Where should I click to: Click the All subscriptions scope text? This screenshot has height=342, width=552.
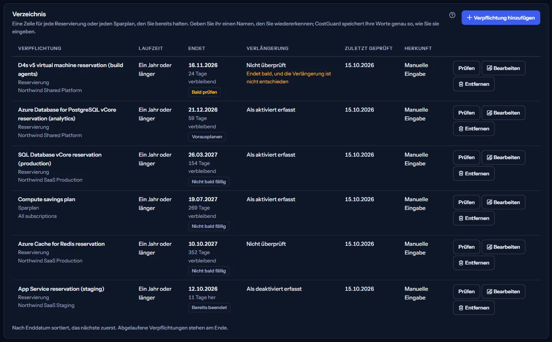click(37, 216)
